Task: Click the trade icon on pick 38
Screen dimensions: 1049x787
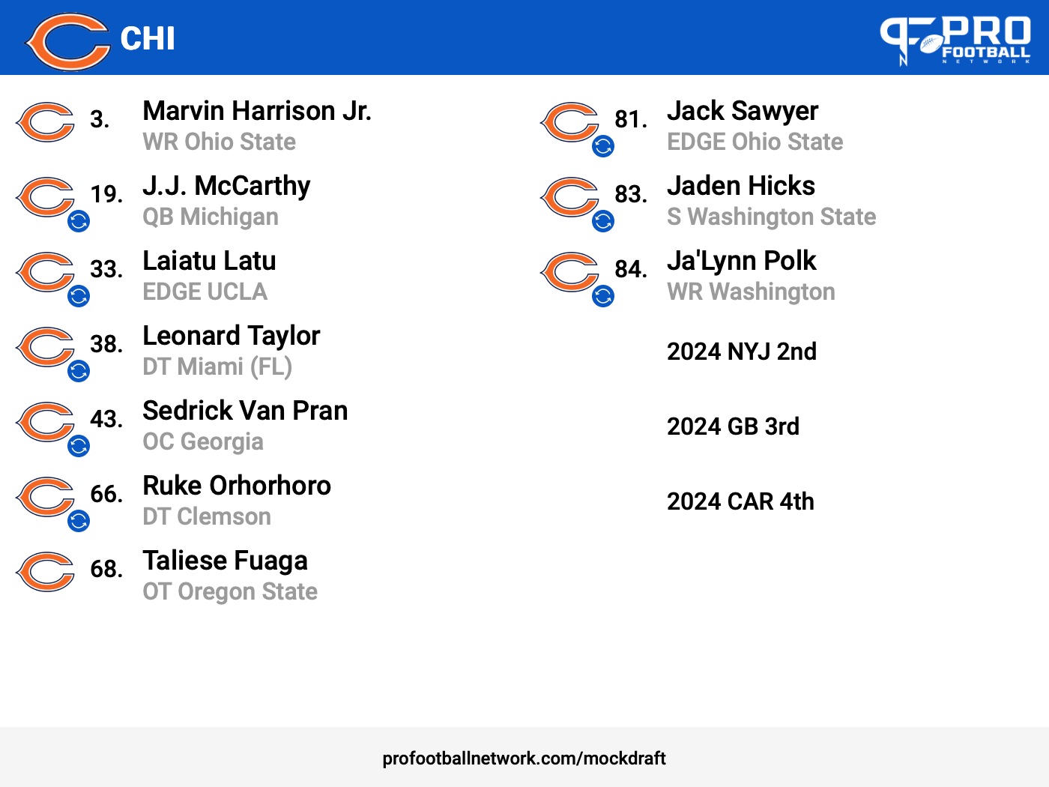Action: pos(79,371)
